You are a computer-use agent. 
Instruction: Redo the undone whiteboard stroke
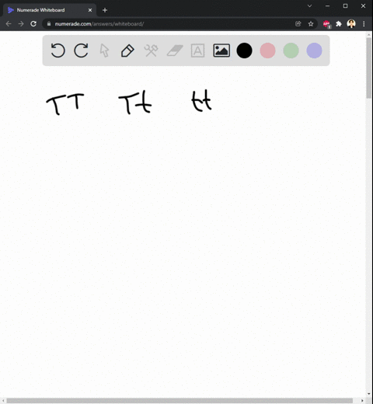point(81,50)
